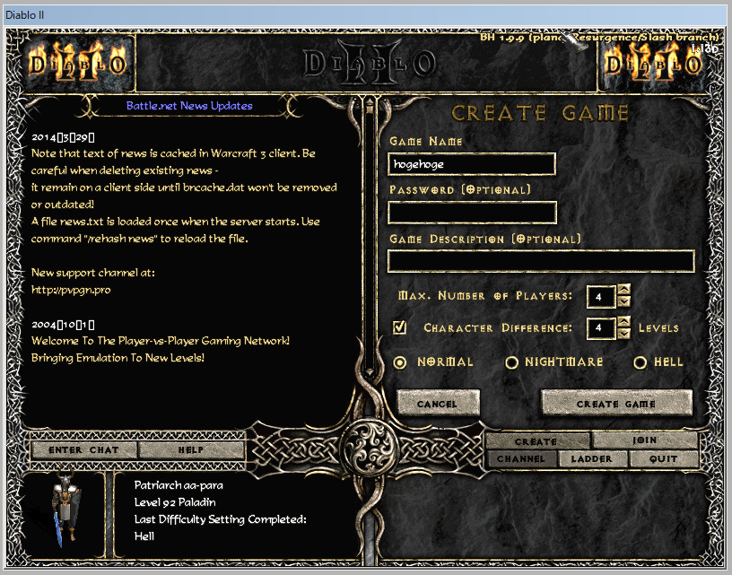The image size is (732, 575).
Task: Cancel game creation
Action: (x=438, y=405)
